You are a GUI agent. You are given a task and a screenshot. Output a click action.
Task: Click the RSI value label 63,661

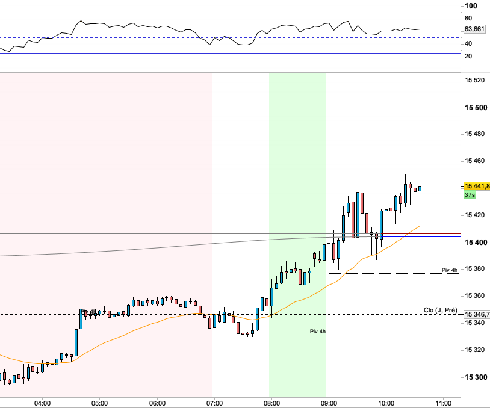tap(474, 29)
